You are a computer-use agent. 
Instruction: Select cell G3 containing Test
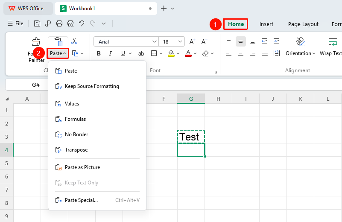coord(191,137)
